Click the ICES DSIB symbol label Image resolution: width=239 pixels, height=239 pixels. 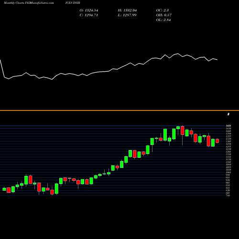pos(73,3)
